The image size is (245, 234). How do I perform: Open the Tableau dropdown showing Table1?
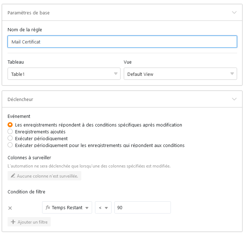(x=64, y=74)
